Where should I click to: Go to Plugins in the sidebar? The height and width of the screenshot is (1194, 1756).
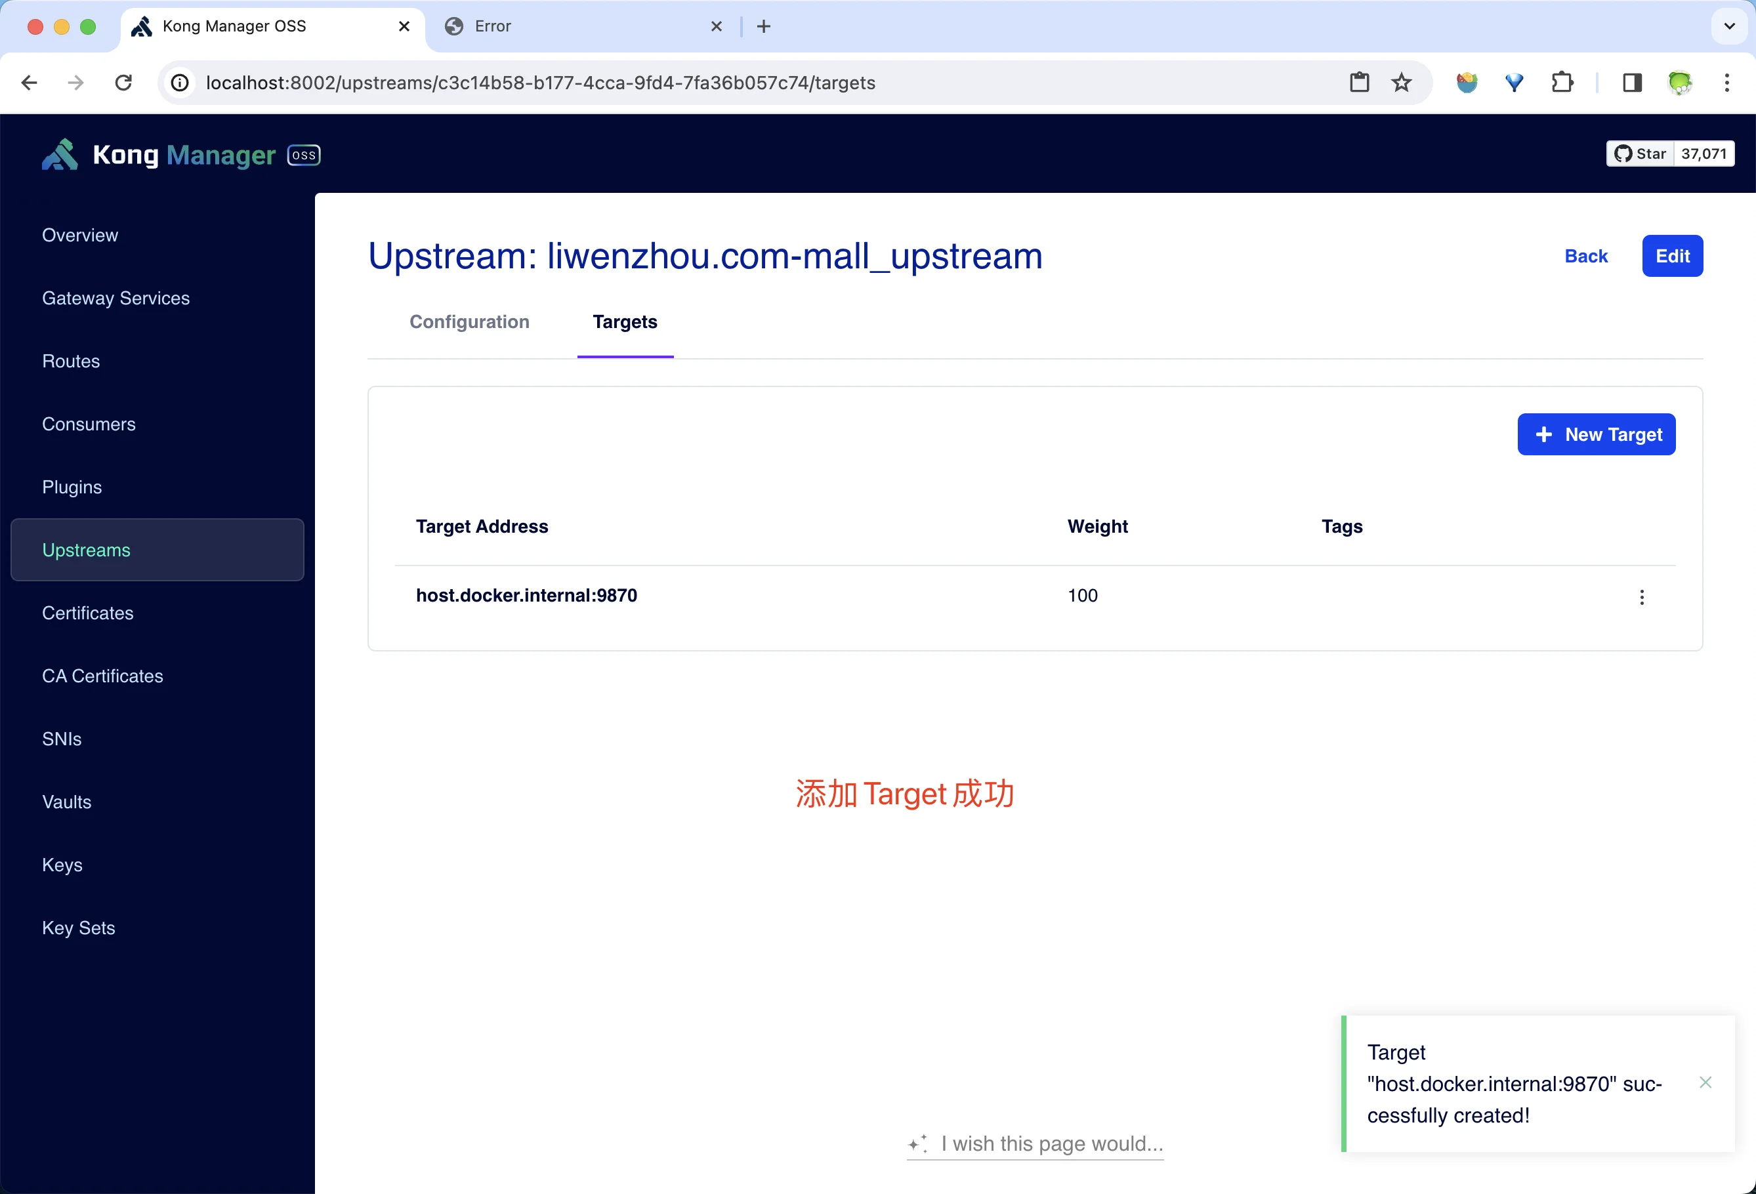point(72,487)
